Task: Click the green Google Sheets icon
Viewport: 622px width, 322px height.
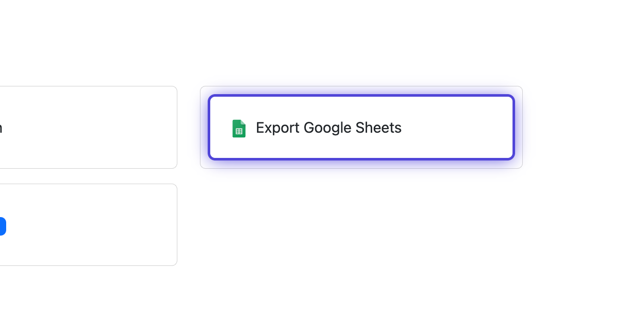Action: click(x=239, y=128)
